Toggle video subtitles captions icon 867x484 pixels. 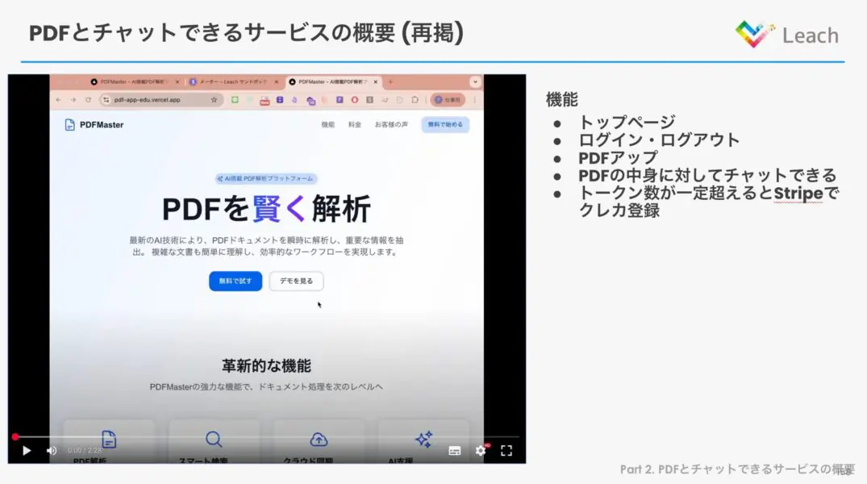tap(455, 451)
